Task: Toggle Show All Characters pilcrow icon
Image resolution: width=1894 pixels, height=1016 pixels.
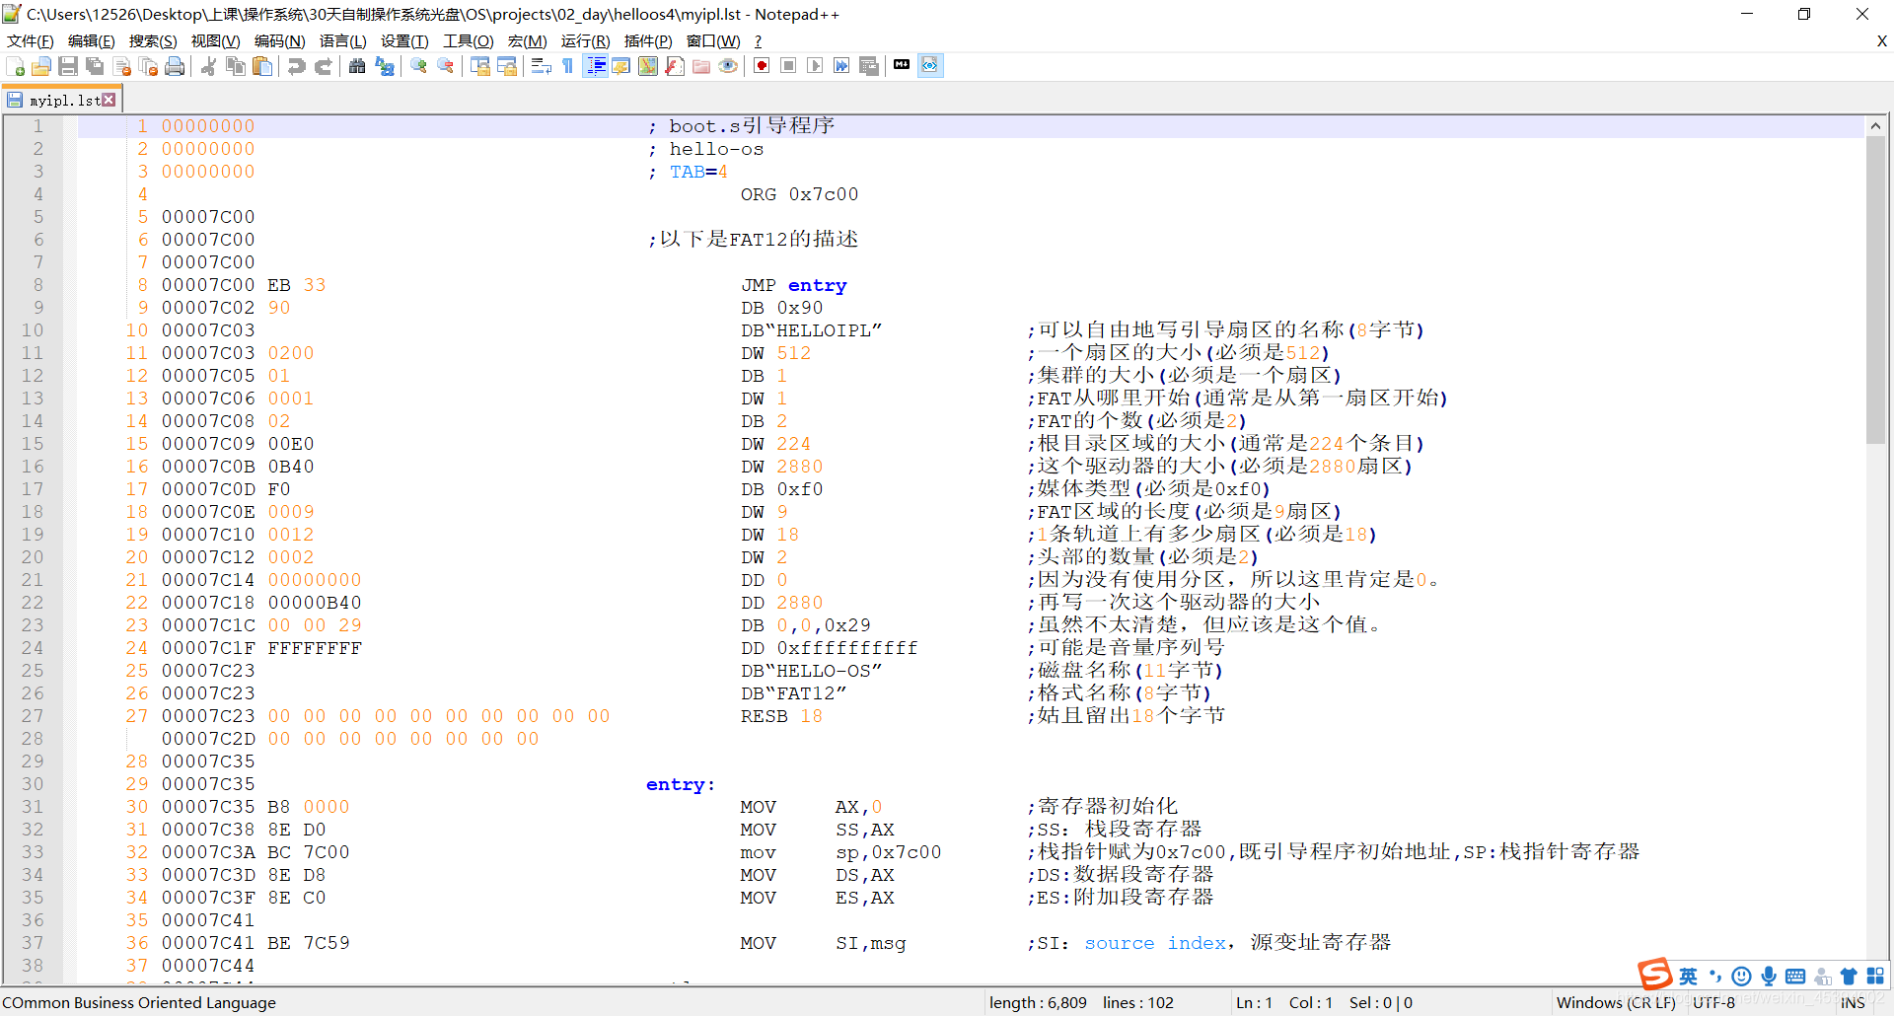Action: [567, 66]
